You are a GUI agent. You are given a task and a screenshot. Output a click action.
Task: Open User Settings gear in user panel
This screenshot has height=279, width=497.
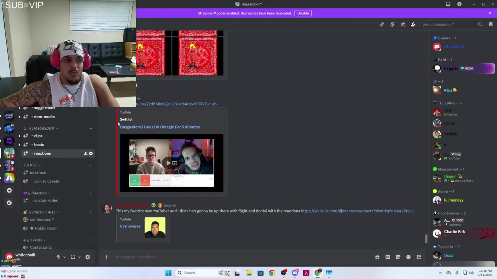(x=88, y=257)
